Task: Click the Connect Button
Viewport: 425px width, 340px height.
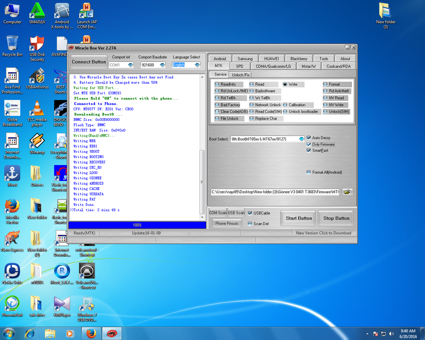Action: [x=89, y=62]
